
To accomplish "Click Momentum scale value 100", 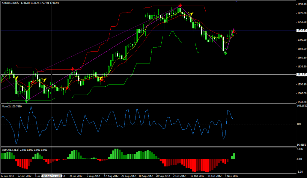I will click(299, 124).
